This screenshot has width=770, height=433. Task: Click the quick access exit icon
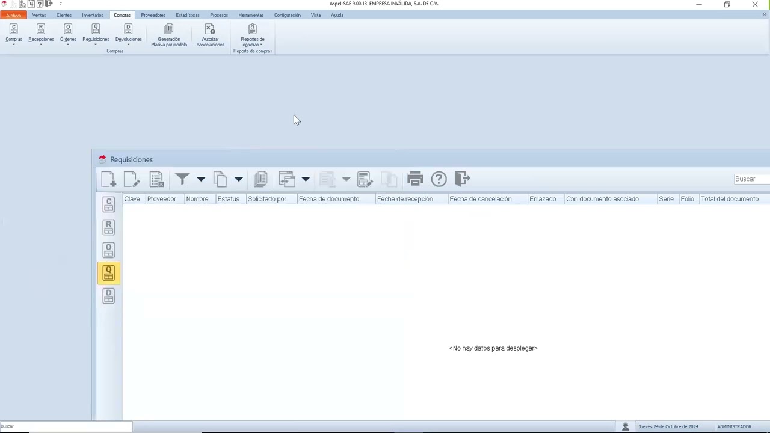49,4
